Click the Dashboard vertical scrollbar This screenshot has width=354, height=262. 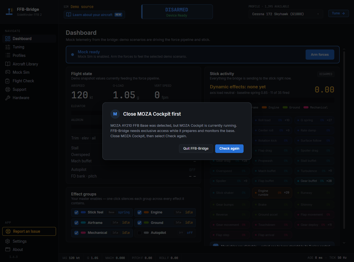344,140
